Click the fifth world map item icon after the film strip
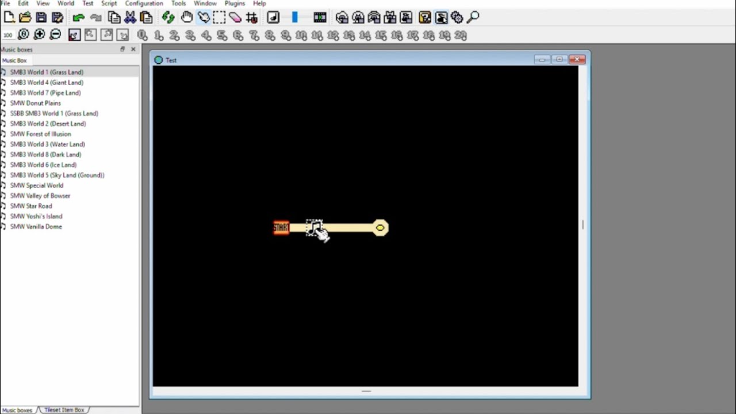 407,17
